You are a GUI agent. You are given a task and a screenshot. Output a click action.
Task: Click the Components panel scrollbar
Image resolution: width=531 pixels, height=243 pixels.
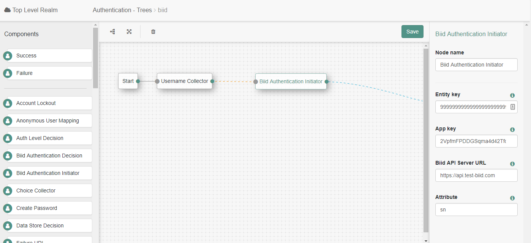coord(95,58)
